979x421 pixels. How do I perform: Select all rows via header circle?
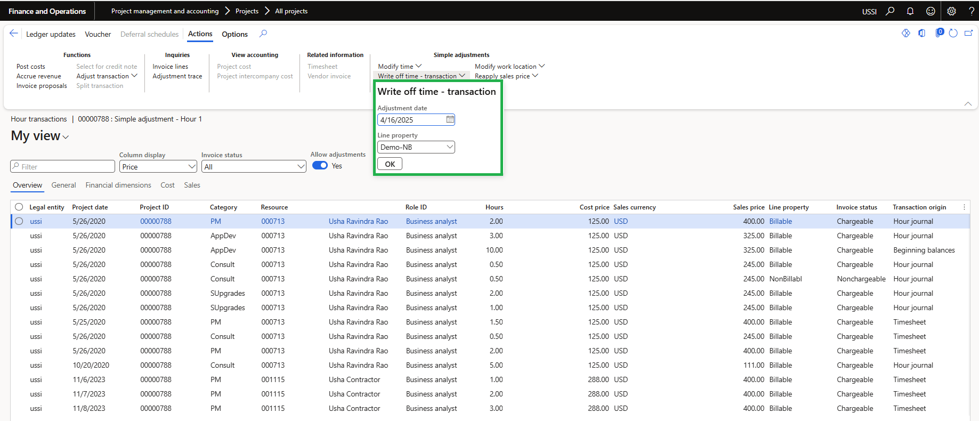pyautogui.click(x=19, y=207)
